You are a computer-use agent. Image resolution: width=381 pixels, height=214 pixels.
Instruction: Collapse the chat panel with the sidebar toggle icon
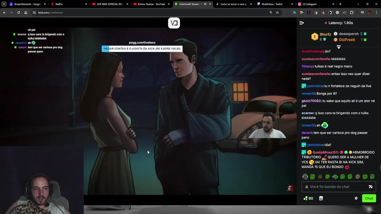click(302, 23)
